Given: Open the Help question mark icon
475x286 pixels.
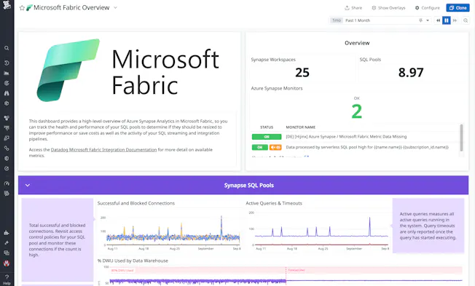Looking at the screenshot, I should pos(7,277).
